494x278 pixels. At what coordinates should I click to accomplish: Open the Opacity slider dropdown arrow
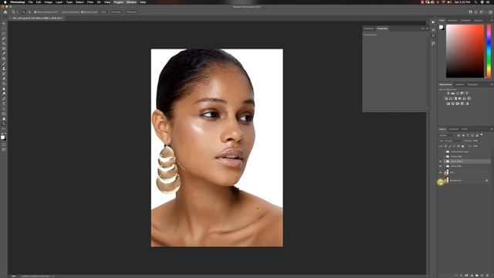click(x=481, y=141)
